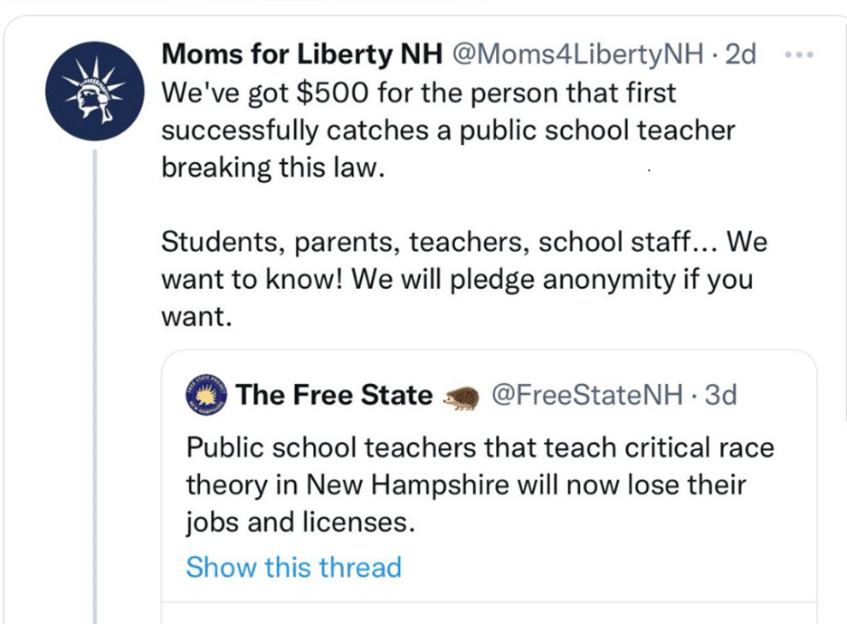The image size is (847, 624).
Task: Click The Free State round logo avatar
Action: [x=205, y=396]
